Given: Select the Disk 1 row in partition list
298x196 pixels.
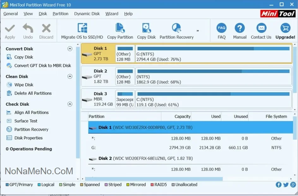Looking at the screenshot, I should pos(145,128).
